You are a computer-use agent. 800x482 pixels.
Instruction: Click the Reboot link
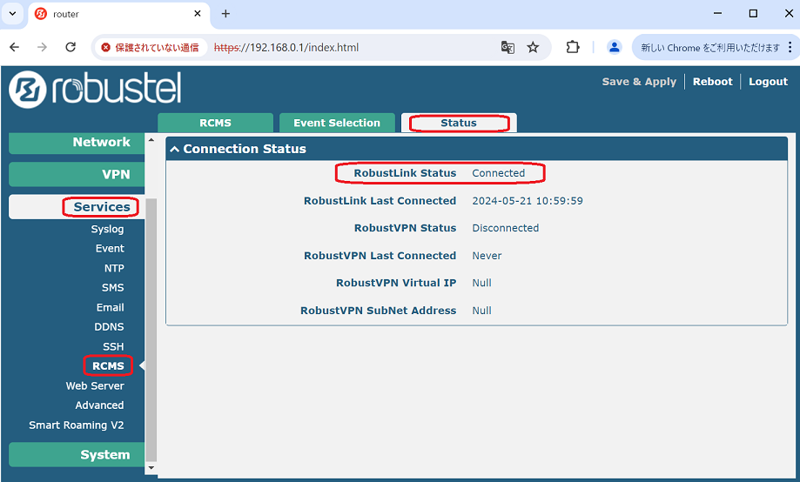[x=712, y=82]
